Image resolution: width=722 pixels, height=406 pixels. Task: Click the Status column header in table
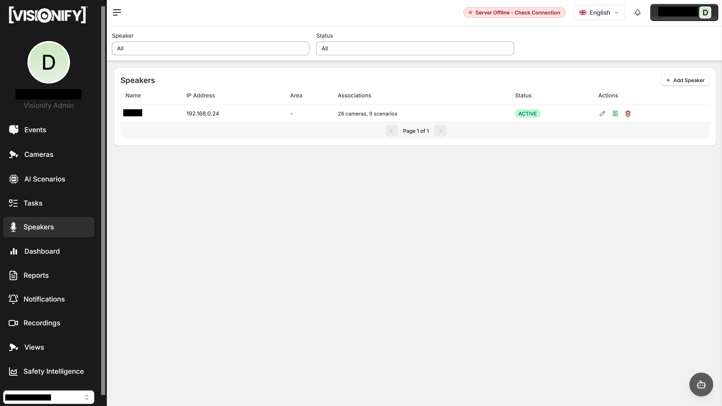click(523, 95)
